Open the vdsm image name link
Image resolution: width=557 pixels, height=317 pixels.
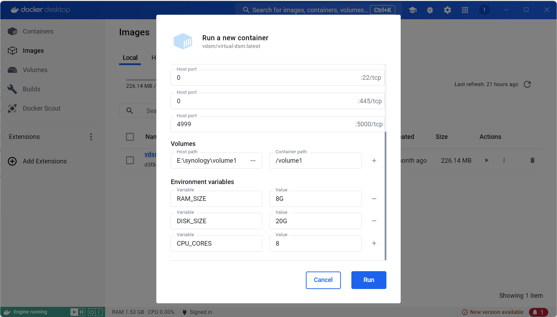pyautogui.click(x=151, y=154)
